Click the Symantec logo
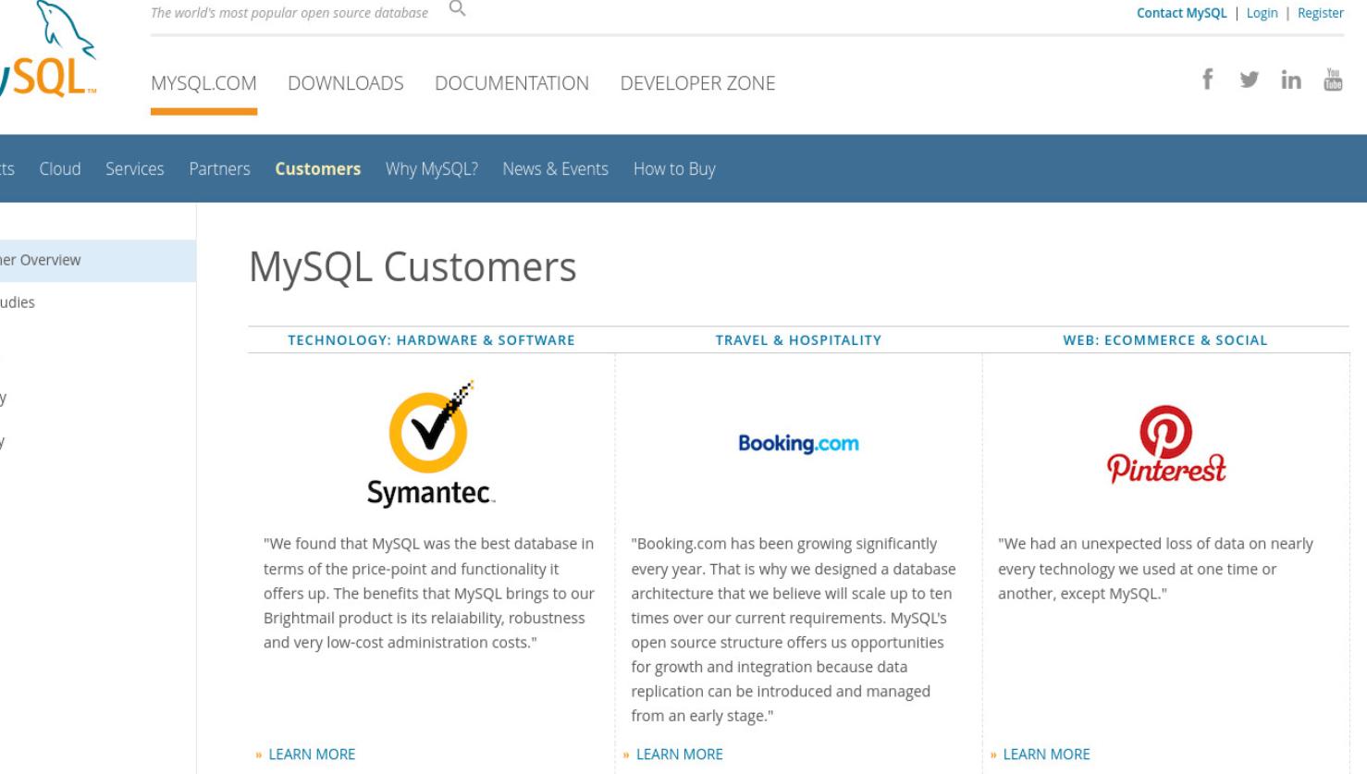The height and width of the screenshot is (774, 1367). [431, 444]
